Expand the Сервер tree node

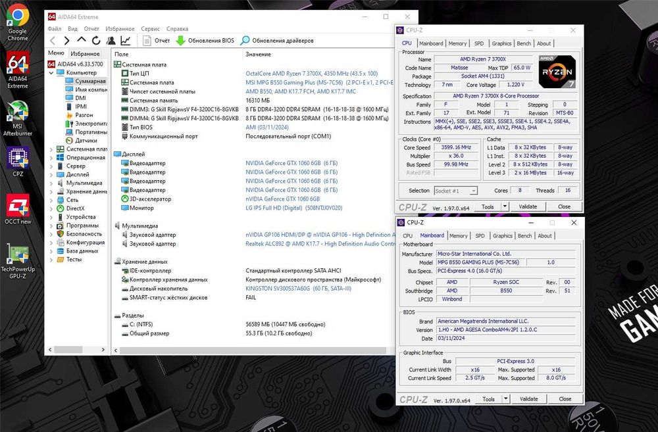coord(51,166)
